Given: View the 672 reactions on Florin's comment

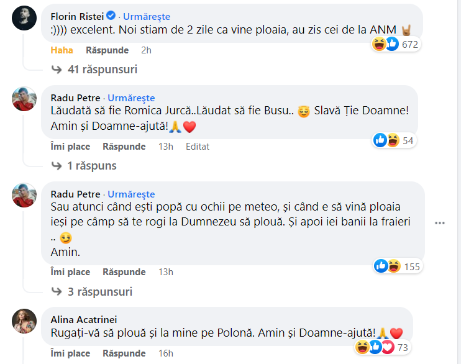Looking at the screenshot, I should [396, 44].
